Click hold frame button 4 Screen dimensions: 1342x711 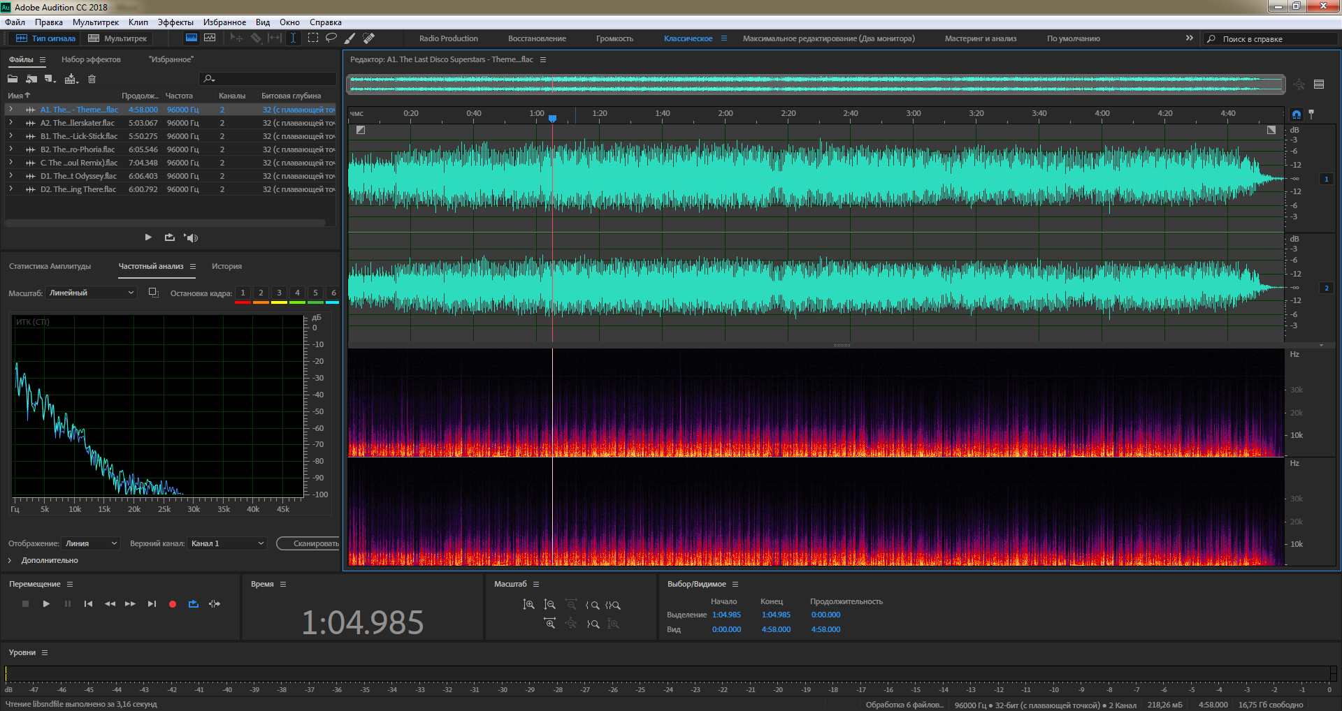click(297, 293)
